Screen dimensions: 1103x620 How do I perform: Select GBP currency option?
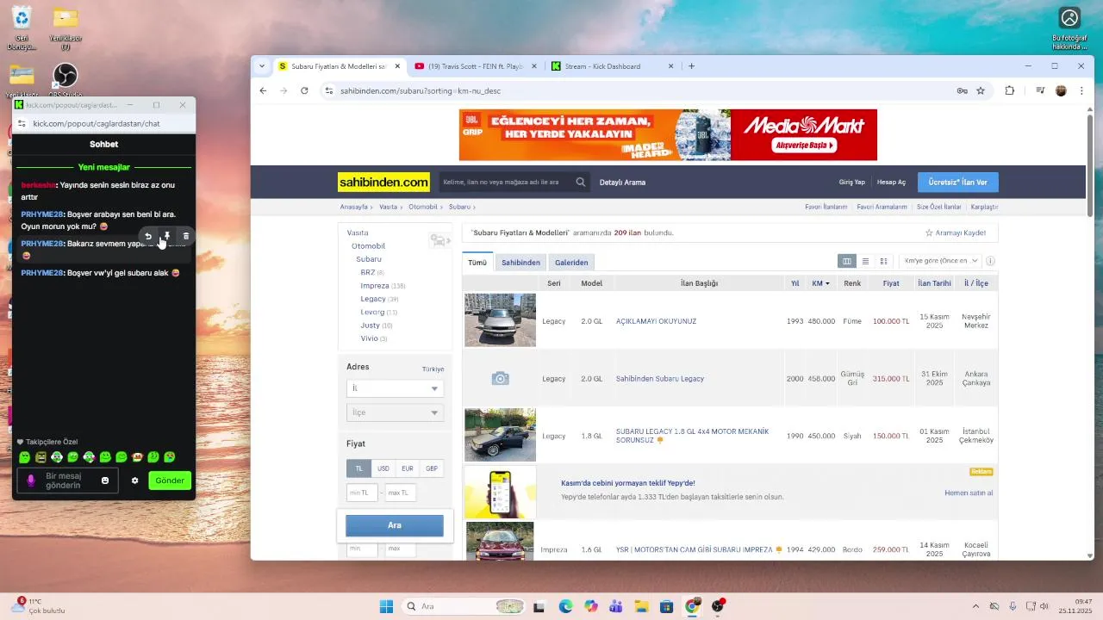(x=432, y=468)
